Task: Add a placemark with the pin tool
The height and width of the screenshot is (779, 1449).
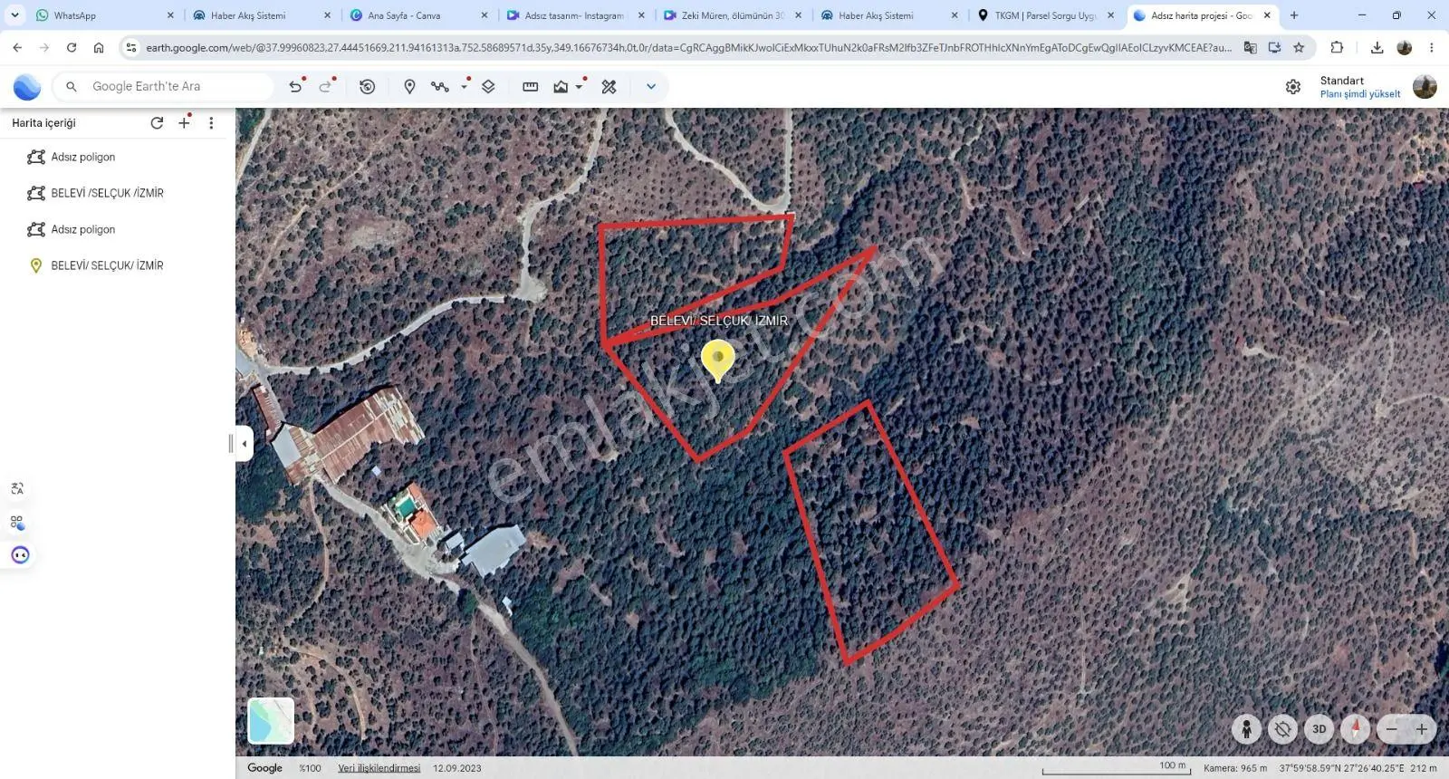Action: pyautogui.click(x=409, y=87)
